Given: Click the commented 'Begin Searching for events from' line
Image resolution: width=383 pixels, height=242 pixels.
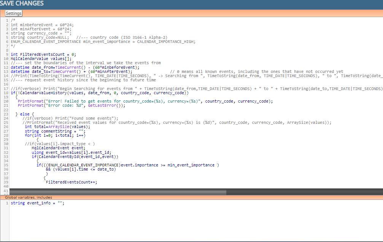Looking at the screenshot, I should click(197, 89).
